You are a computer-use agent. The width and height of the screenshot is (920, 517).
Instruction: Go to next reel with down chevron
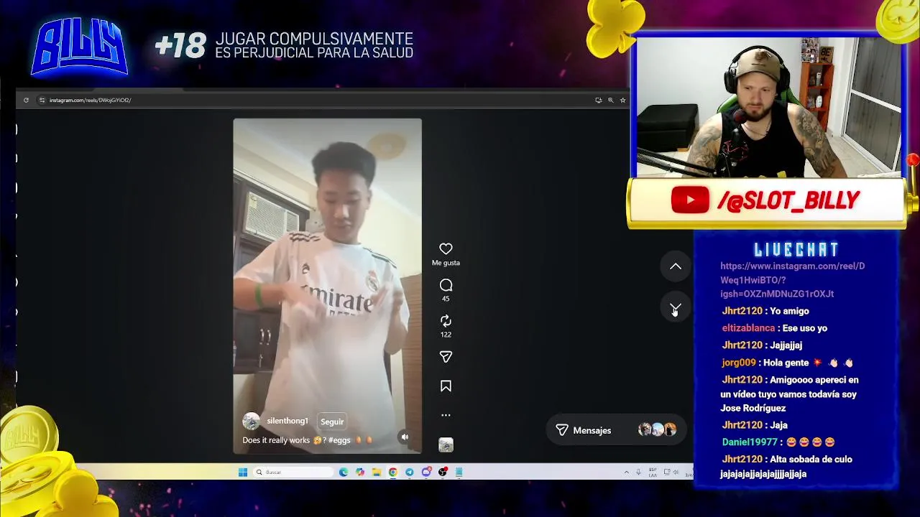pos(676,308)
